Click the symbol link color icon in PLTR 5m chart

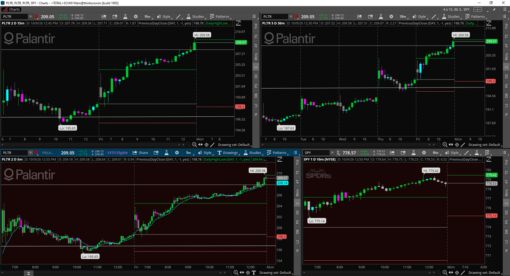37,153
